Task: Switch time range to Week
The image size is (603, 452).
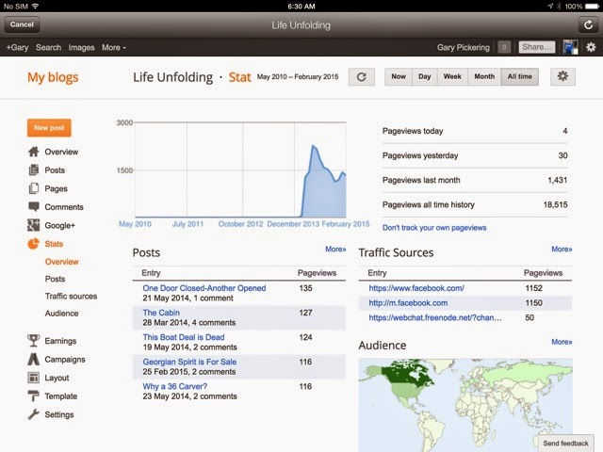Action: coord(452,77)
